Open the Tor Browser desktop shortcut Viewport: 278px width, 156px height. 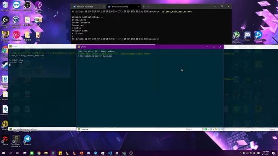(x=38, y=6)
